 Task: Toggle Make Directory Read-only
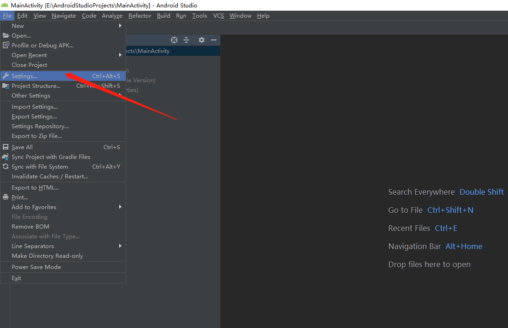tap(47, 256)
